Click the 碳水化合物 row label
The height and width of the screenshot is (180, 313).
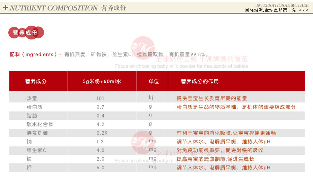40,124
